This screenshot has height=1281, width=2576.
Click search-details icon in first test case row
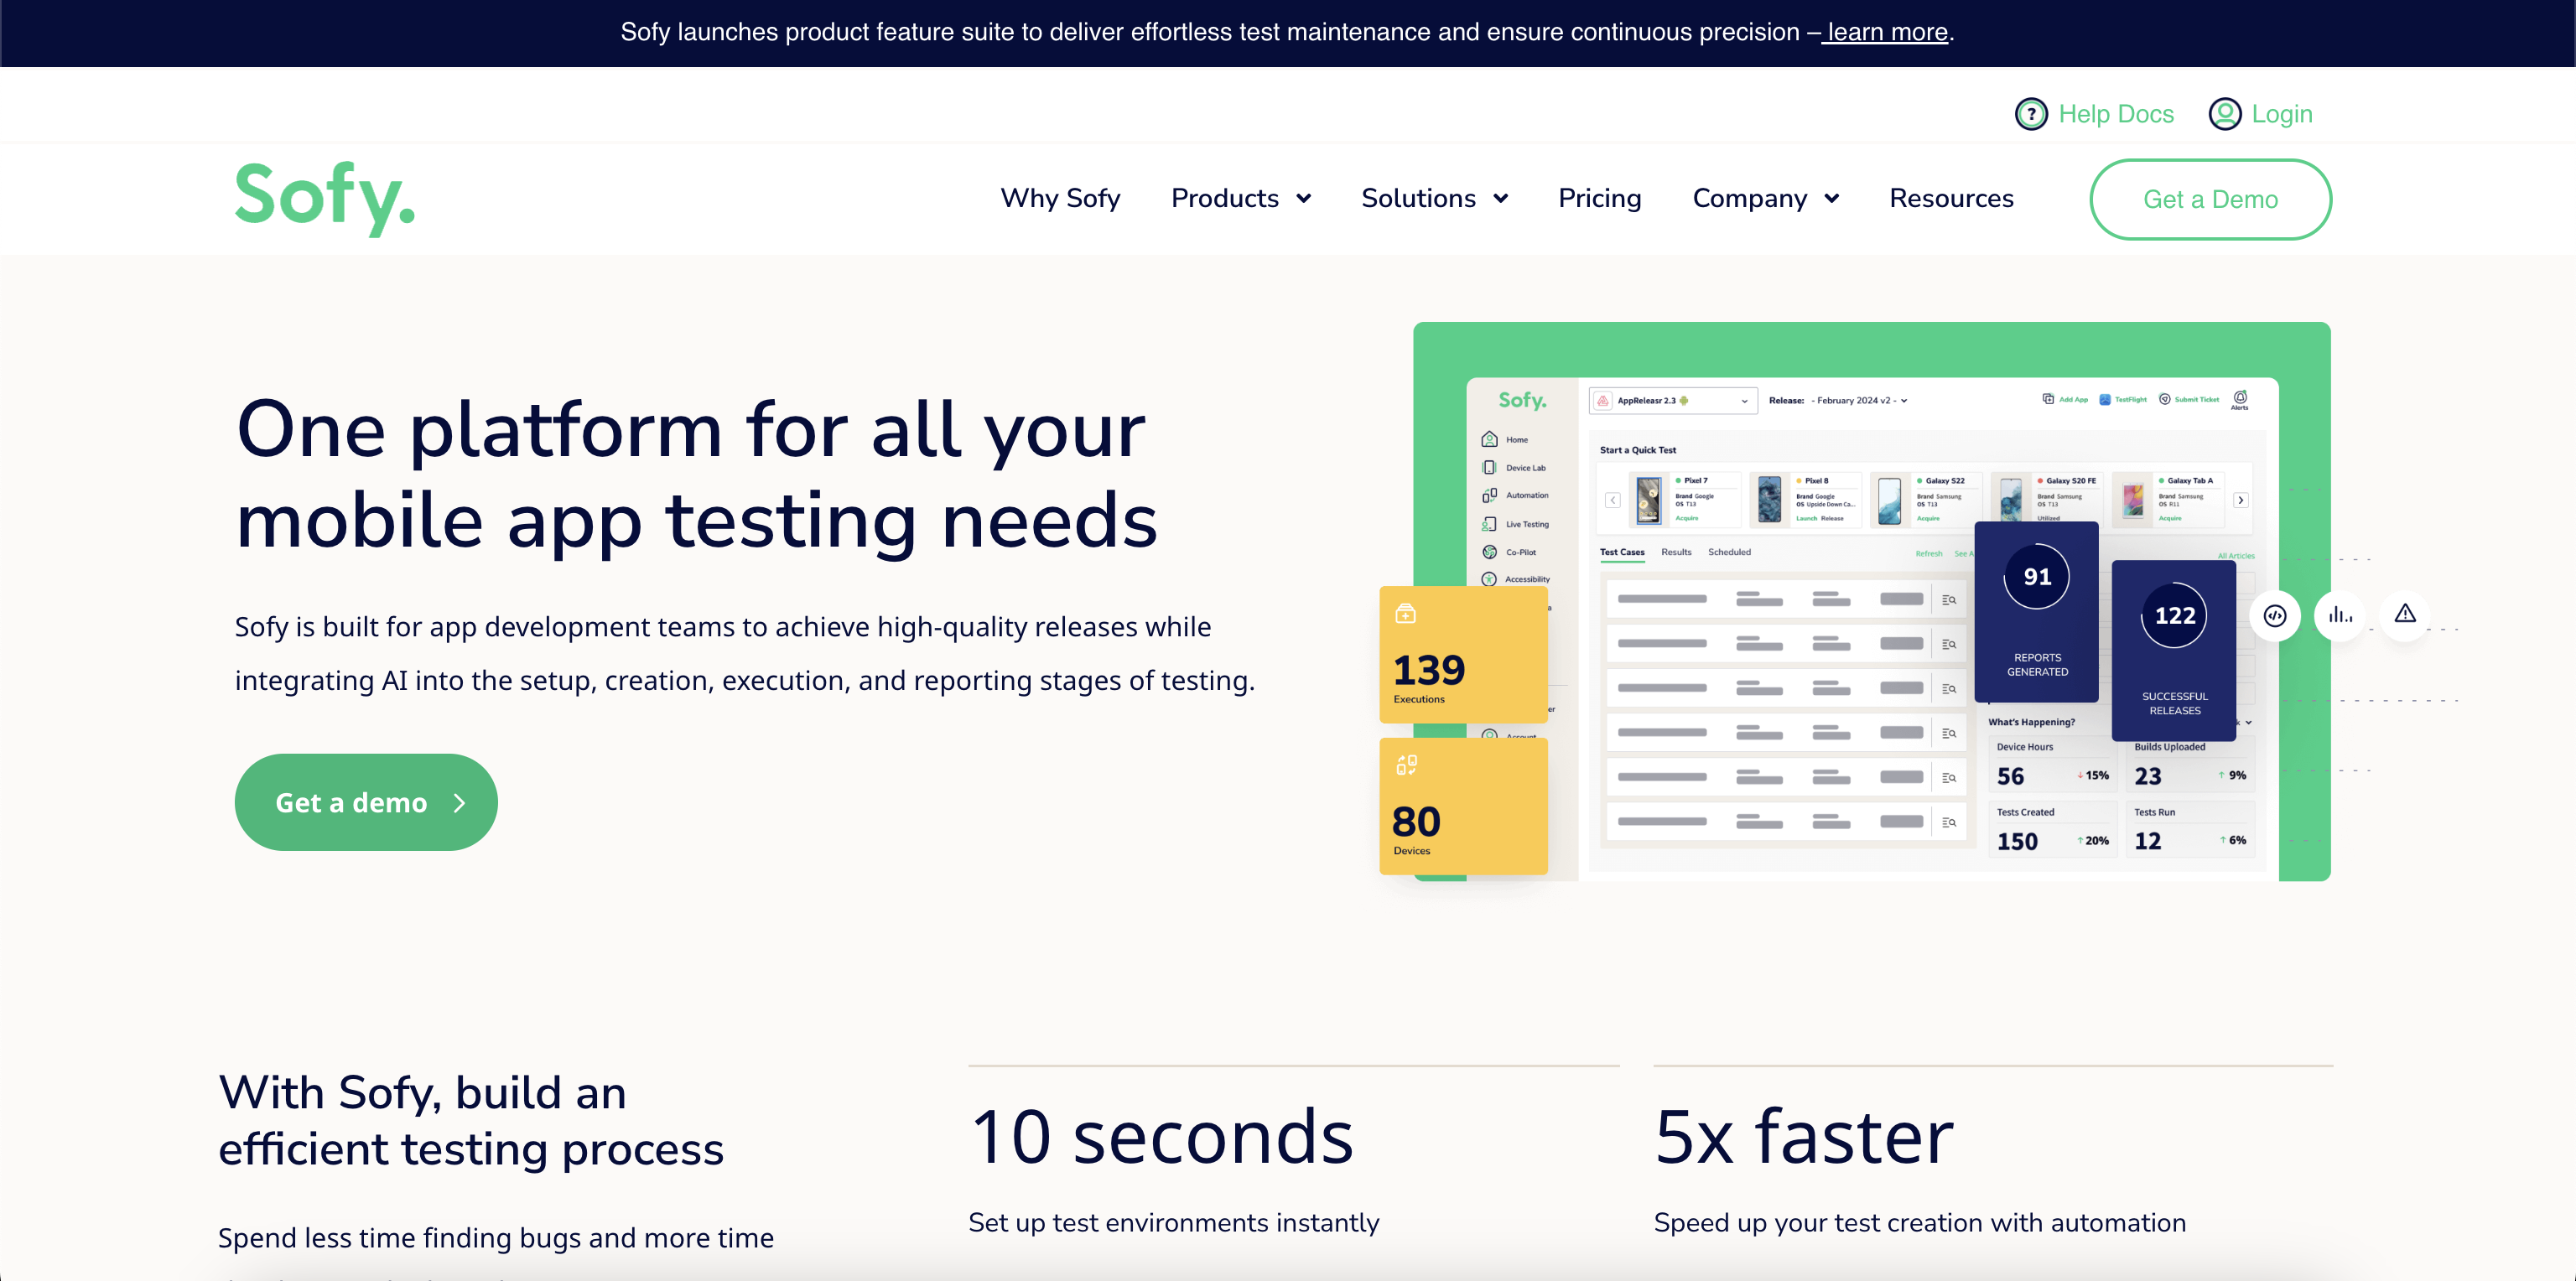[1949, 600]
